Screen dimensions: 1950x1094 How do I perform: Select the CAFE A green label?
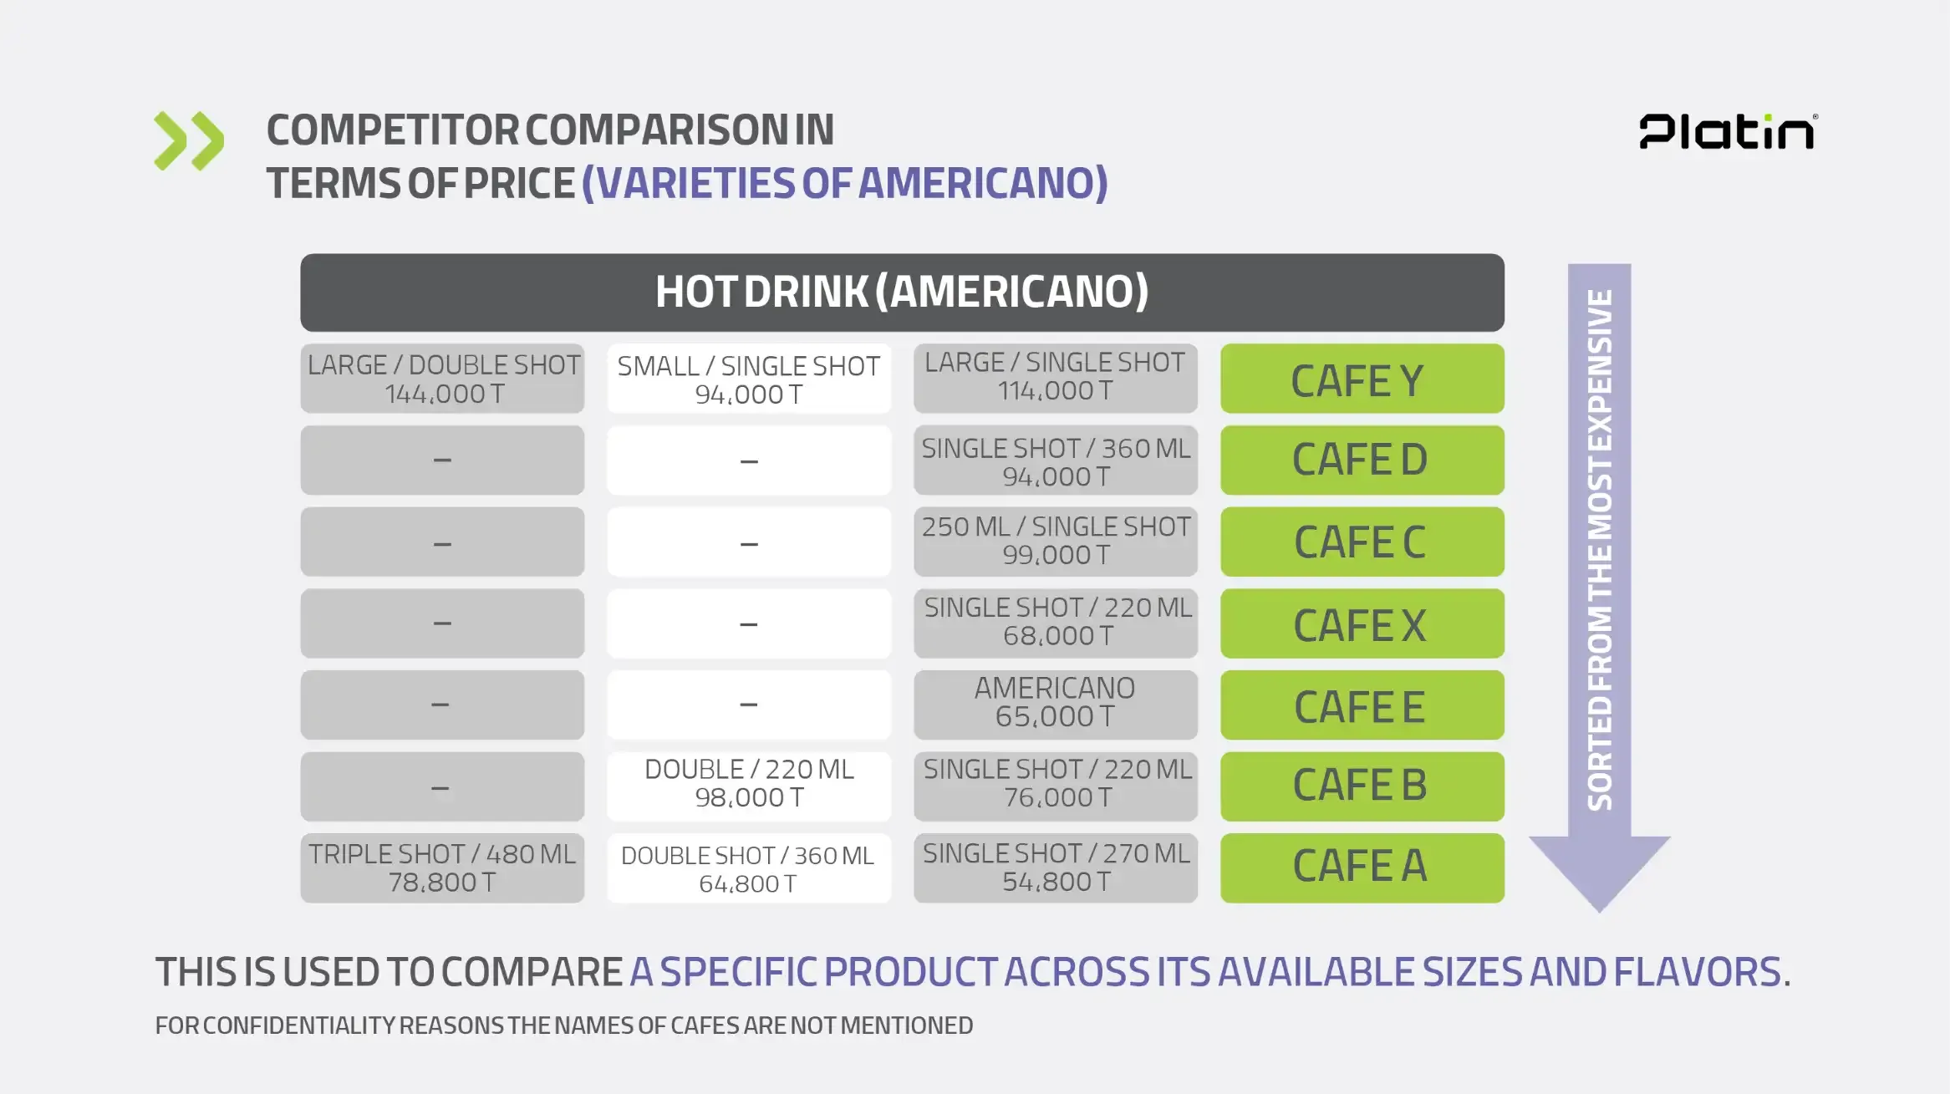[x=1362, y=868]
